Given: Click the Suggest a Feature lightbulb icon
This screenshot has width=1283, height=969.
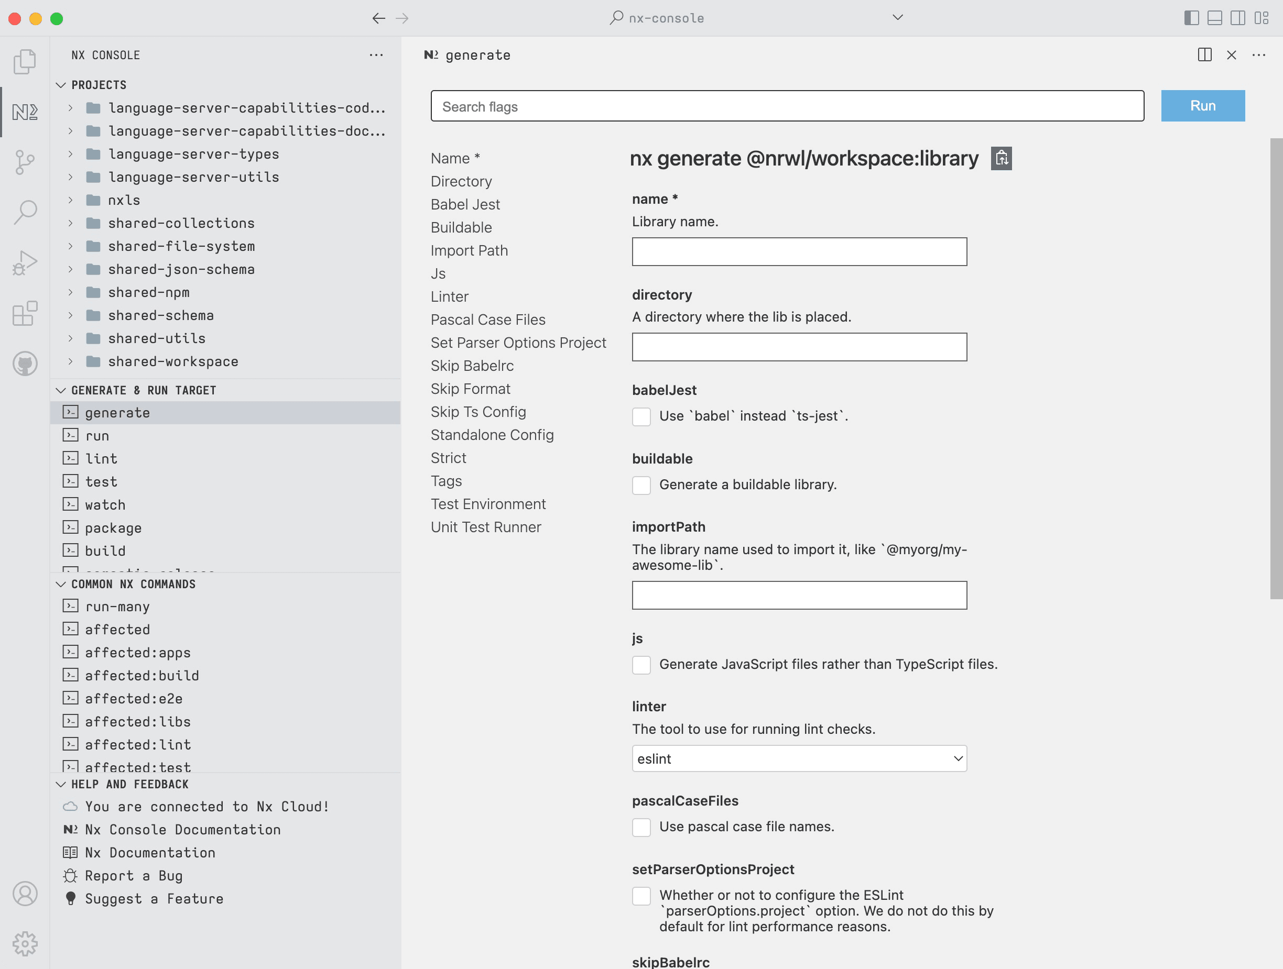Looking at the screenshot, I should 70,898.
